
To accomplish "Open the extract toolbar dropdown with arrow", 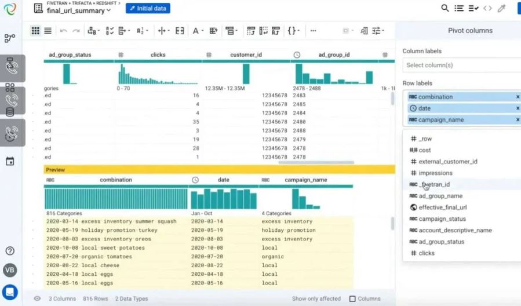I will pos(124,31).
